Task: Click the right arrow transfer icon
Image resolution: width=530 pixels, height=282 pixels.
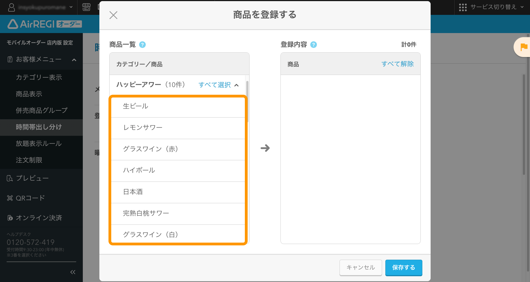Action: (x=265, y=148)
